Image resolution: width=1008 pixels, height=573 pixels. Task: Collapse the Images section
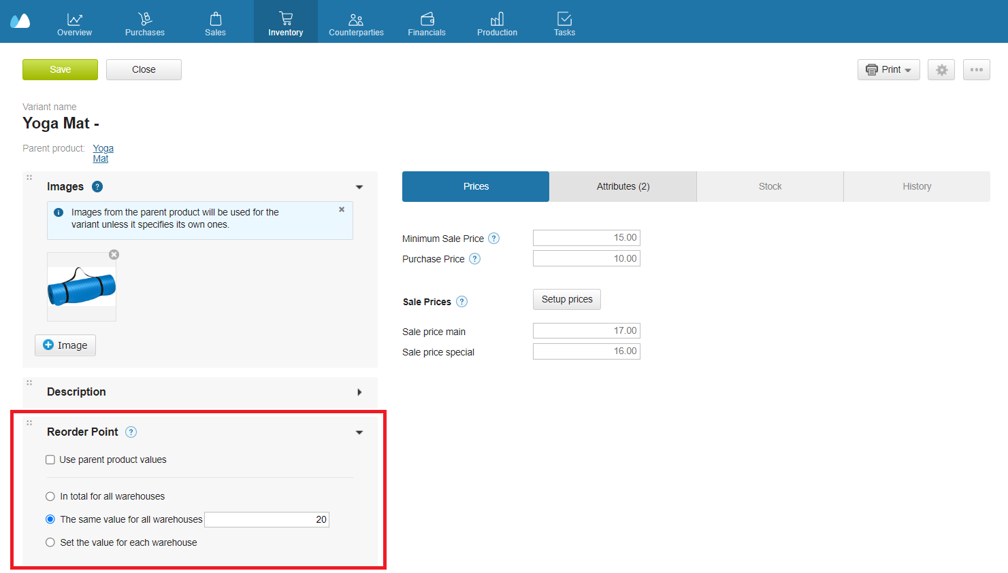coord(359,187)
